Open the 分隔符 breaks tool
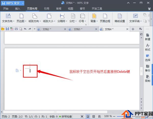 [x=62, y=18]
